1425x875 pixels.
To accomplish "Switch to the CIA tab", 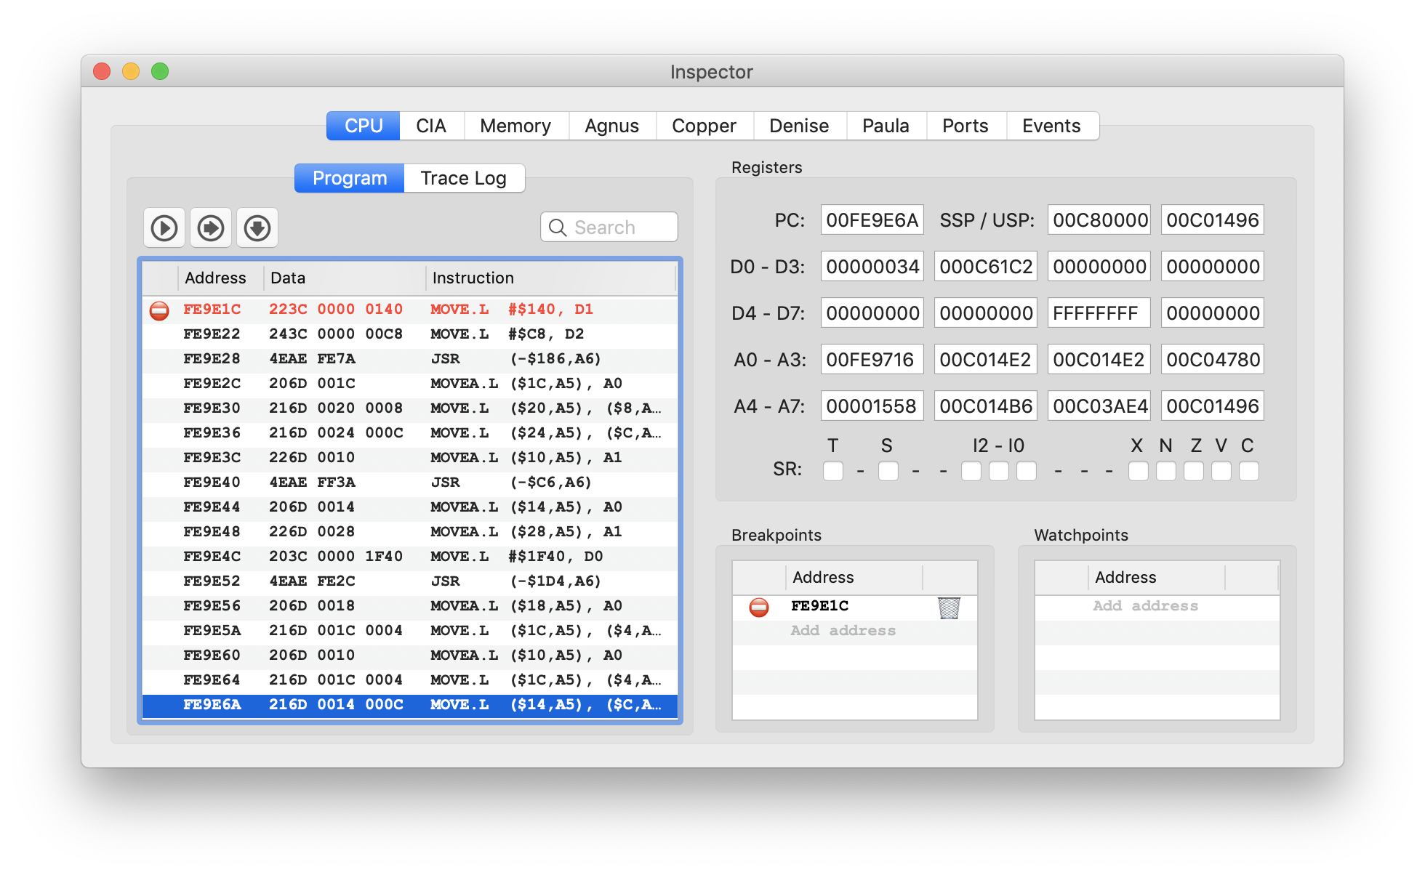I will 431,126.
